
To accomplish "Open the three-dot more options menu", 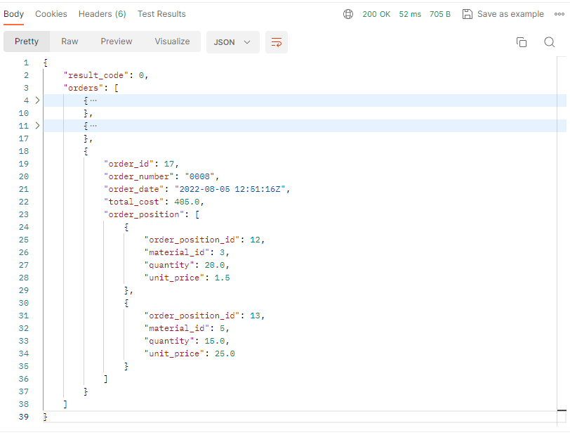I will 559,14.
